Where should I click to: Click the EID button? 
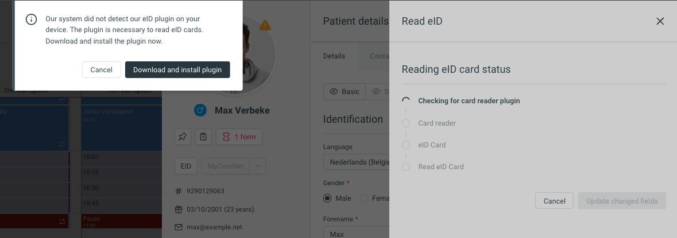click(186, 166)
